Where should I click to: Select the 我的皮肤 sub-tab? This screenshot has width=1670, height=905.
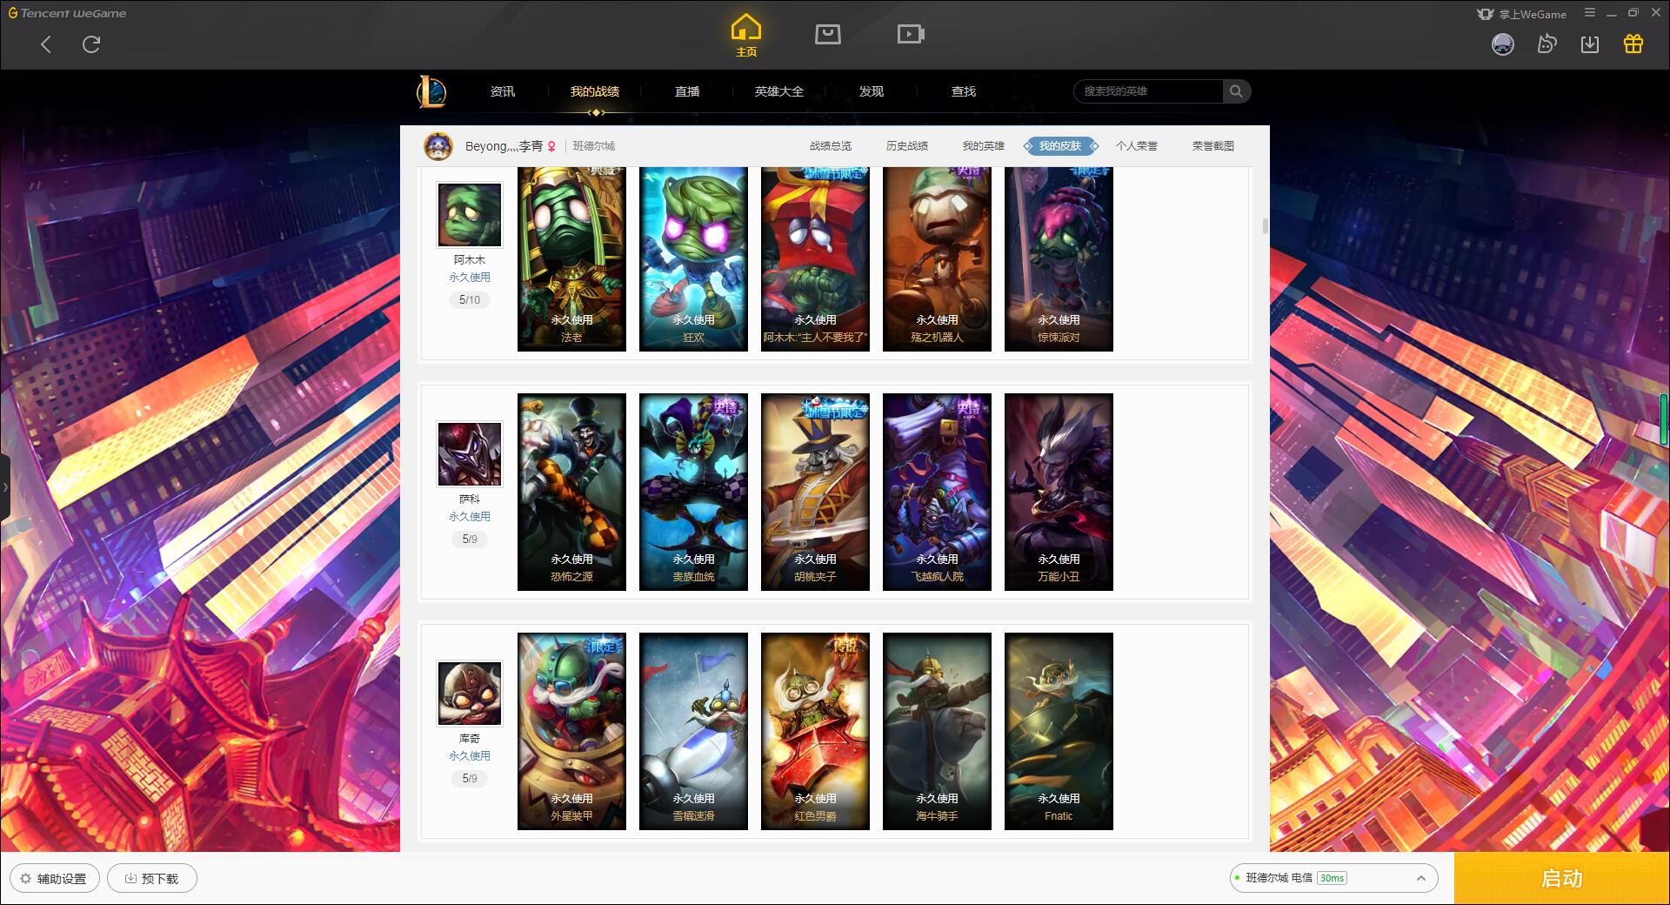(1060, 146)
